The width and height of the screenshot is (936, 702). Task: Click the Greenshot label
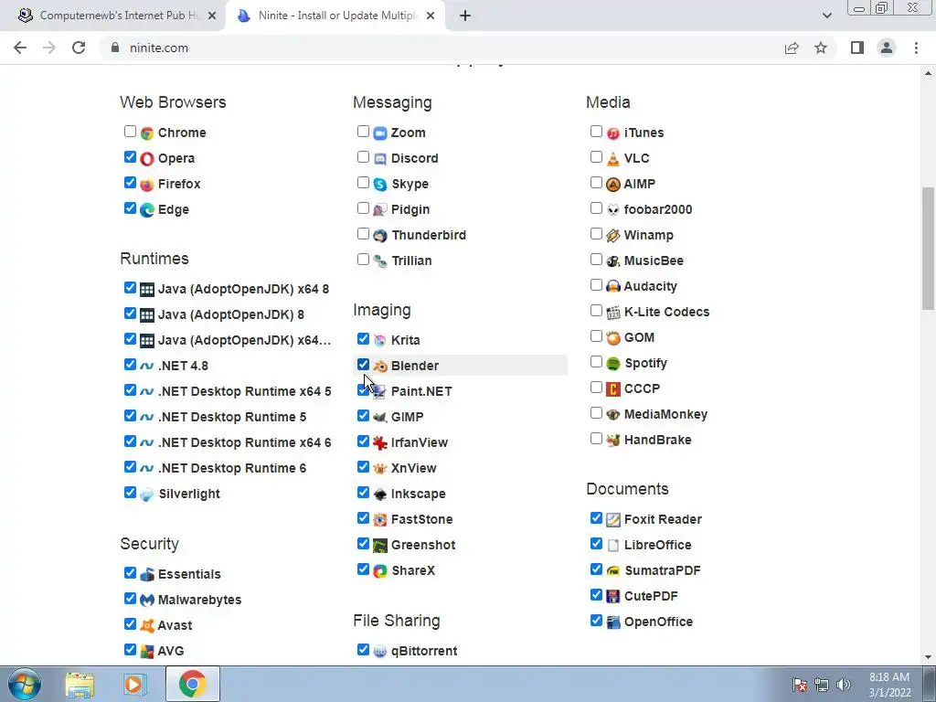coord(423,545)
